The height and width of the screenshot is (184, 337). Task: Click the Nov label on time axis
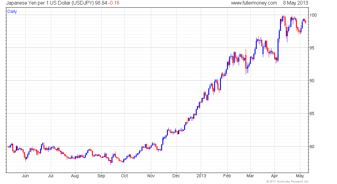pyautogui.click(x=151, y=176)
